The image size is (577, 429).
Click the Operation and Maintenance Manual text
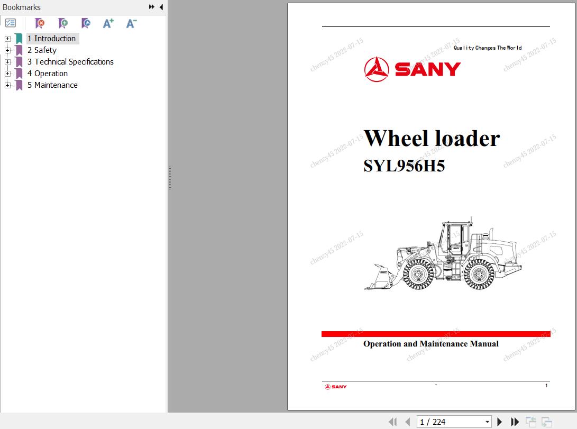pos(431,344)
